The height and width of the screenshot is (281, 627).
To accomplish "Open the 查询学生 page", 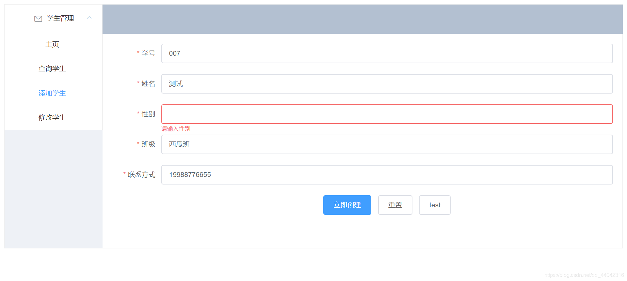I will tap(52, 69).
